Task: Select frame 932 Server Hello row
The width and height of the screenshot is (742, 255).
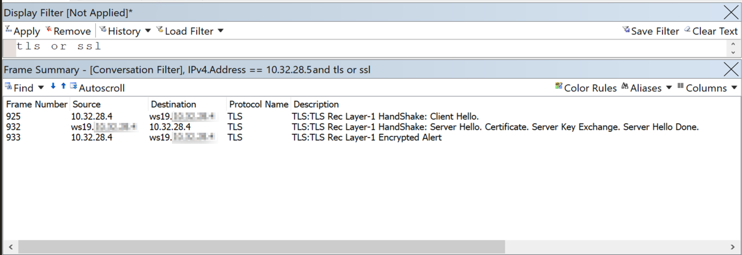Action: tap(371, 127)
